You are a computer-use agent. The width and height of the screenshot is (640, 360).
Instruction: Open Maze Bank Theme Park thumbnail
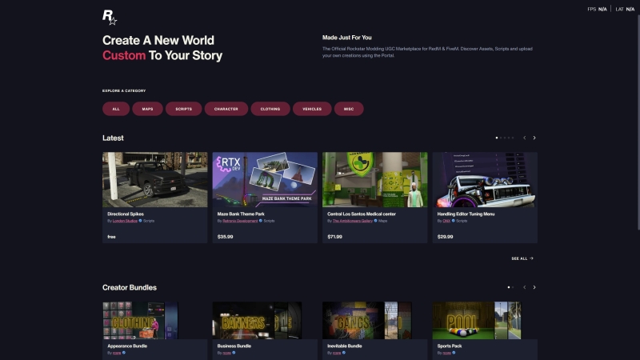pos(265,180)
